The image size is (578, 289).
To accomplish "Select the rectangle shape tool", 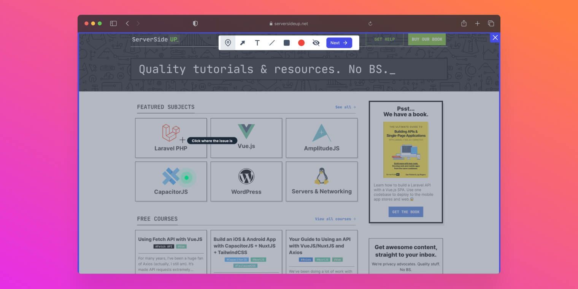I will click(x=287, y=43).
